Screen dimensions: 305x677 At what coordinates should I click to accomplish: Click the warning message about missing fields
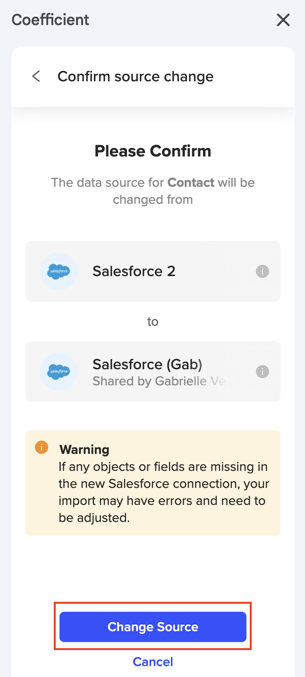click(x=163, y=492)
